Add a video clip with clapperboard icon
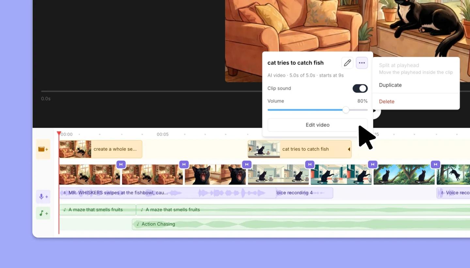 (x=43, y=149)
